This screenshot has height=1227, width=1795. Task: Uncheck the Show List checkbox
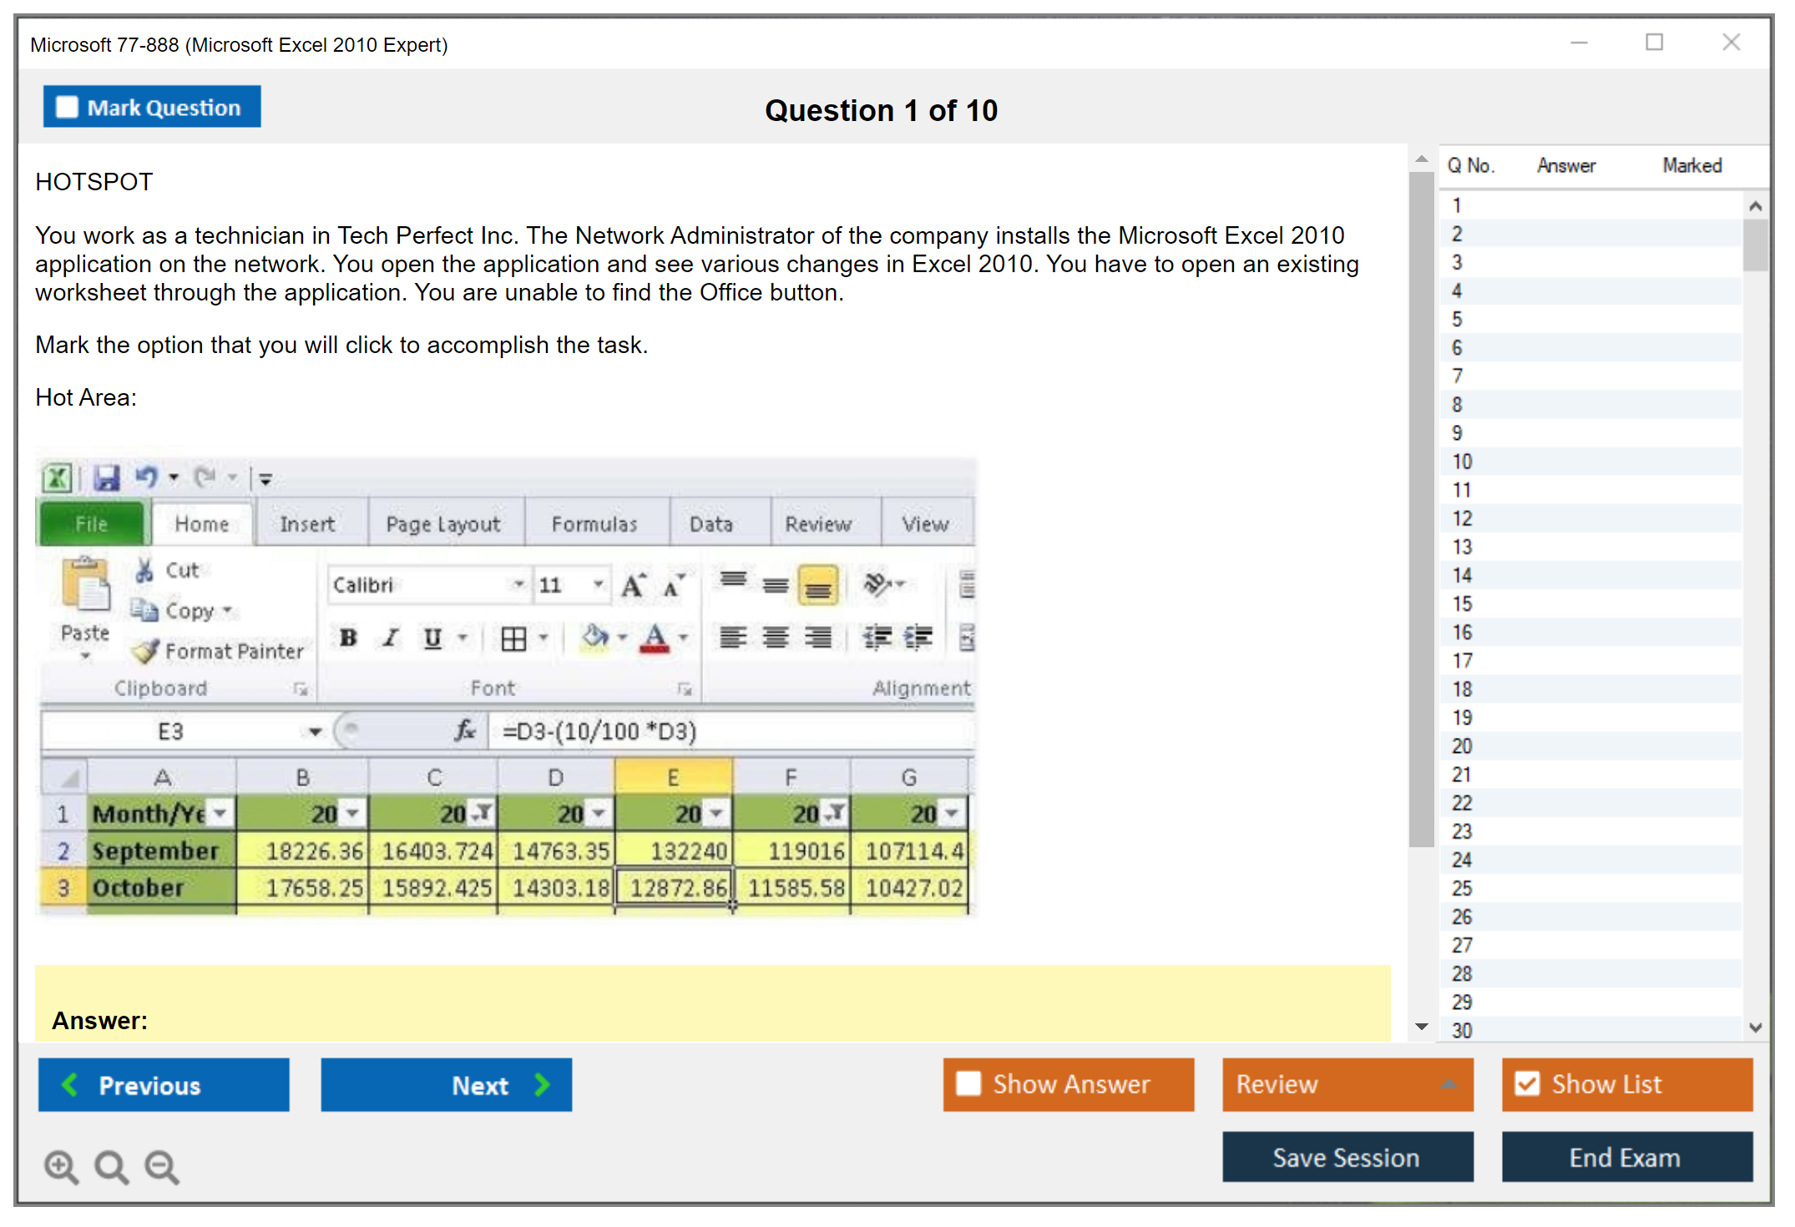tap(1527, 1083)
